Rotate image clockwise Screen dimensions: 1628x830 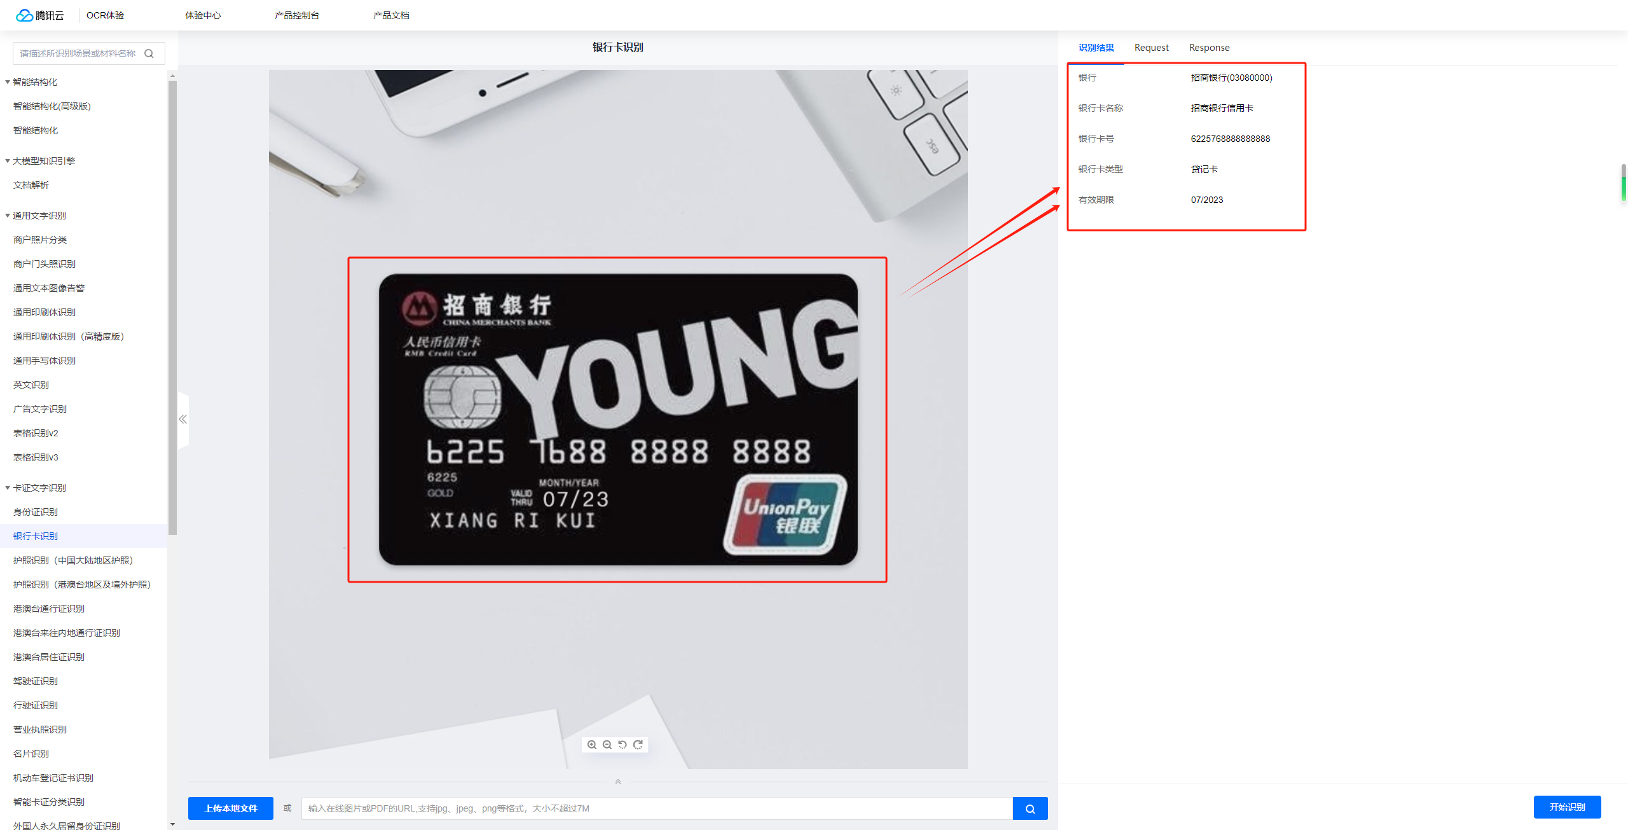tap(638, 745)
